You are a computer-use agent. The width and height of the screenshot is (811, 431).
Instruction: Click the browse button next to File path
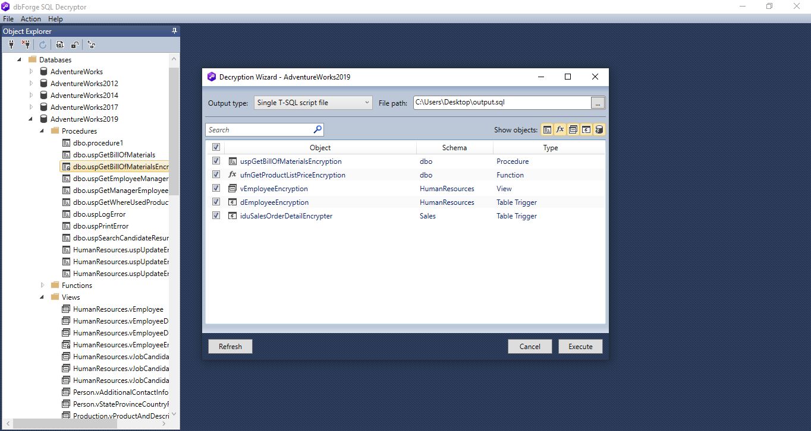coord(598,102)
